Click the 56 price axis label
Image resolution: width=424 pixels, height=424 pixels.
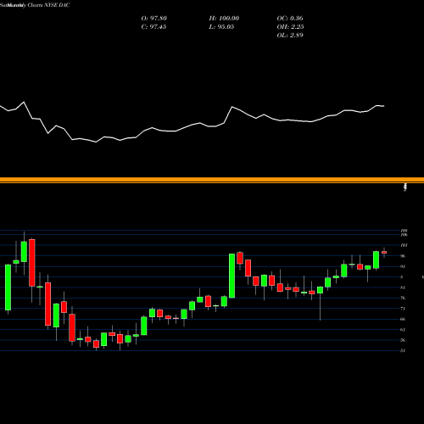(x=403, y=340)
